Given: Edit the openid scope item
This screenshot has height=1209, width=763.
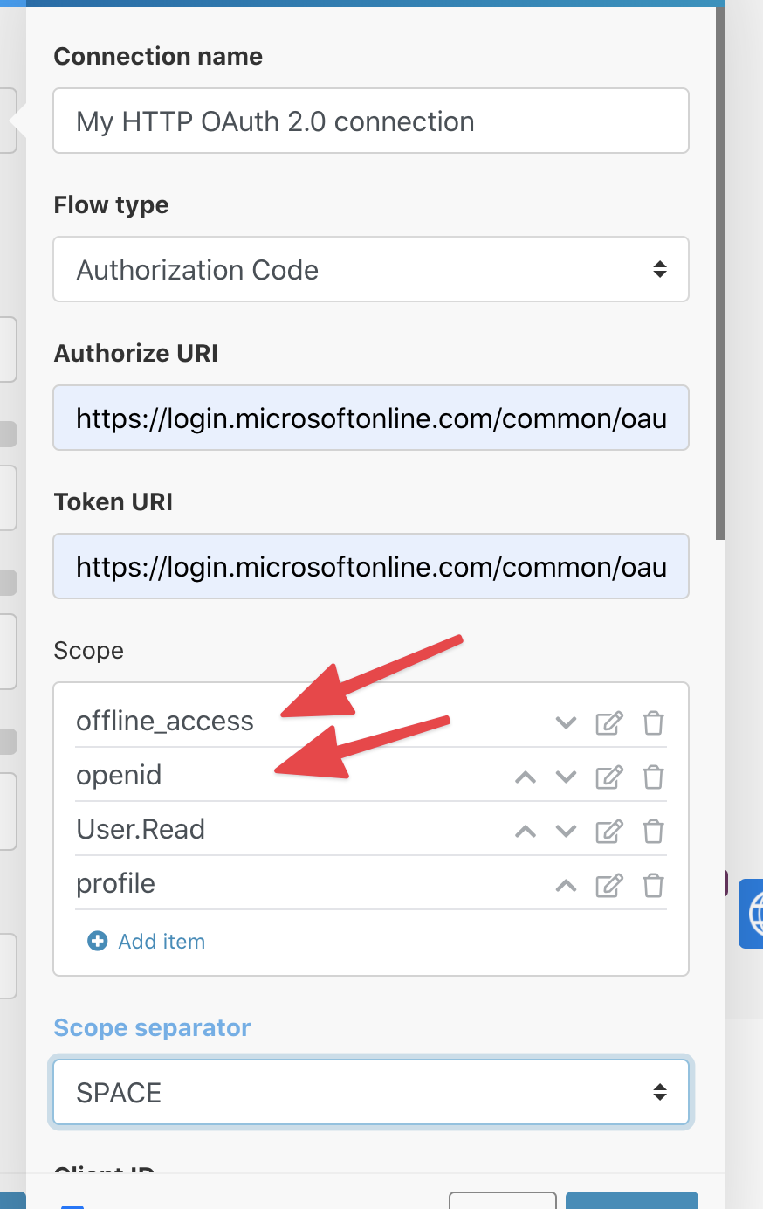Looking at the screenshot, I should click(609, 777).
